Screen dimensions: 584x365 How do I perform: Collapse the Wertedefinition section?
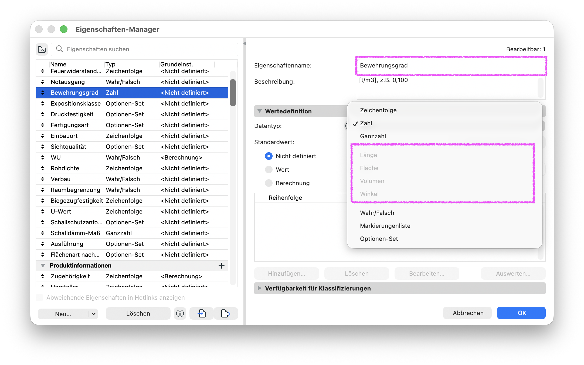pyautogui.click(x=260, y=111)
